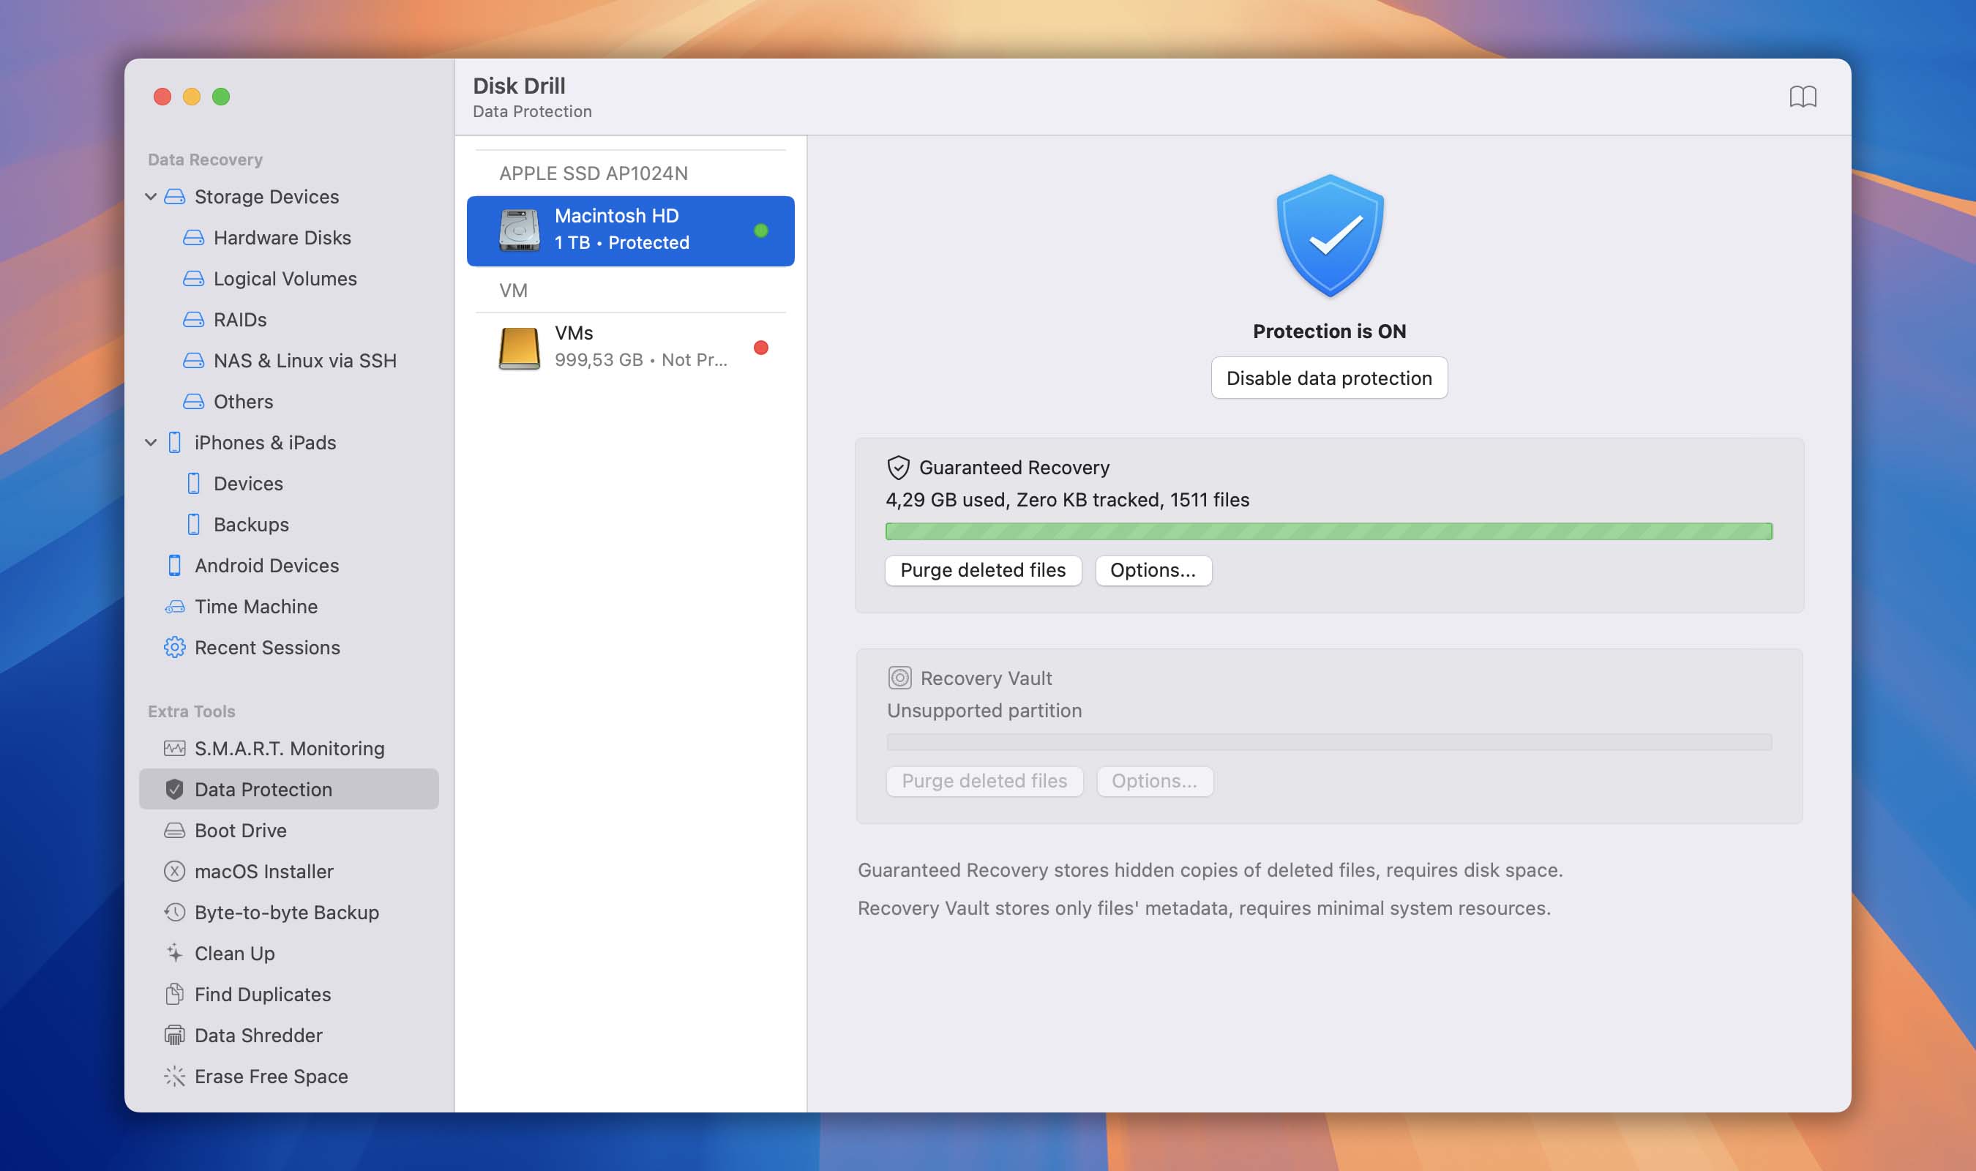This screenshot has width=1976, height=1171.
Task: Select the VMs volume row
Action: pyautogui.click(x=630, y=348)
